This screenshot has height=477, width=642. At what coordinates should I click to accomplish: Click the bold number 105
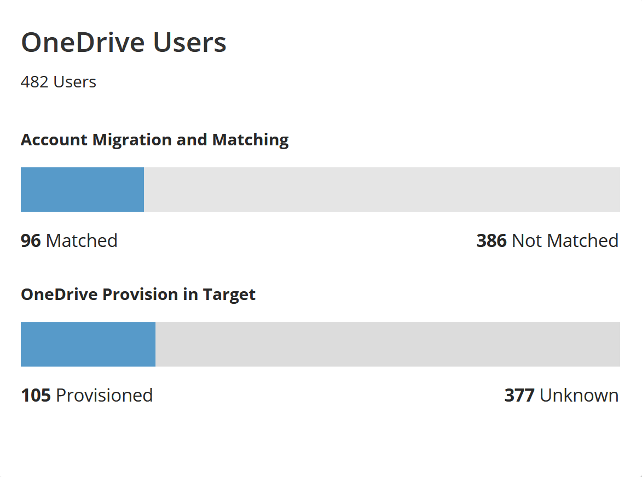[x=36, y=396]
